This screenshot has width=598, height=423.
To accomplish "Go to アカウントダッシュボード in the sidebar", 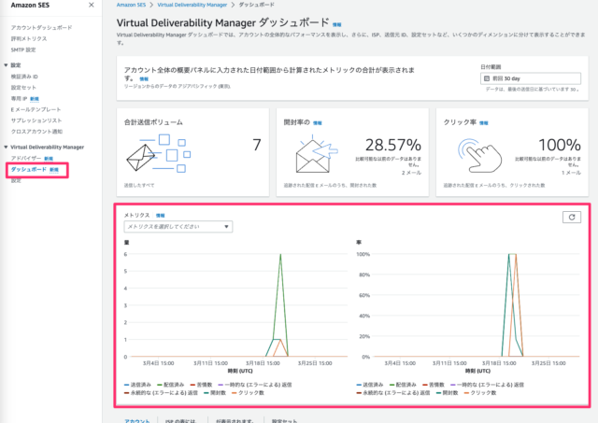I will [x=41, y=27].
